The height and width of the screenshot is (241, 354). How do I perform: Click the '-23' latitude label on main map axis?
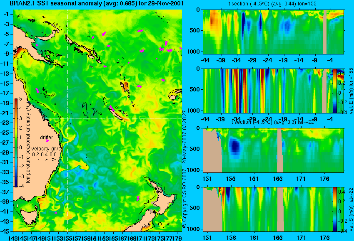(5, 123)
